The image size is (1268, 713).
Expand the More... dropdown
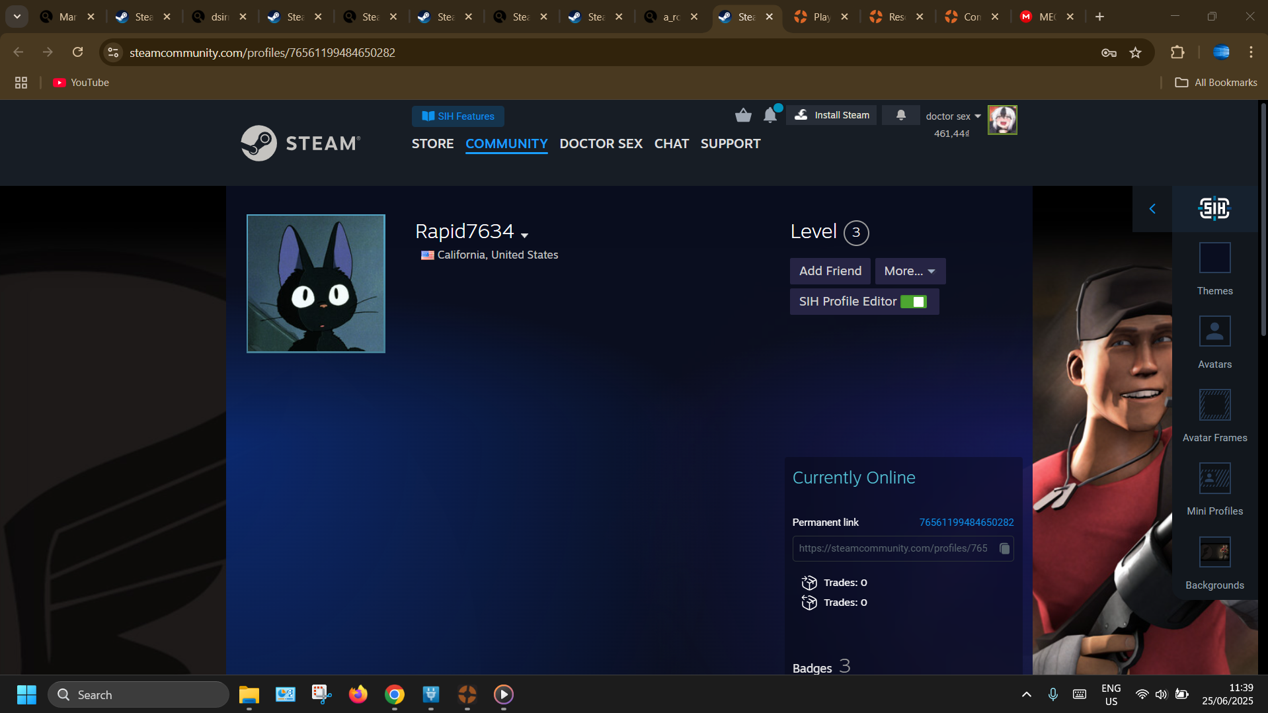pyautogui.click(x=910, y=271)
